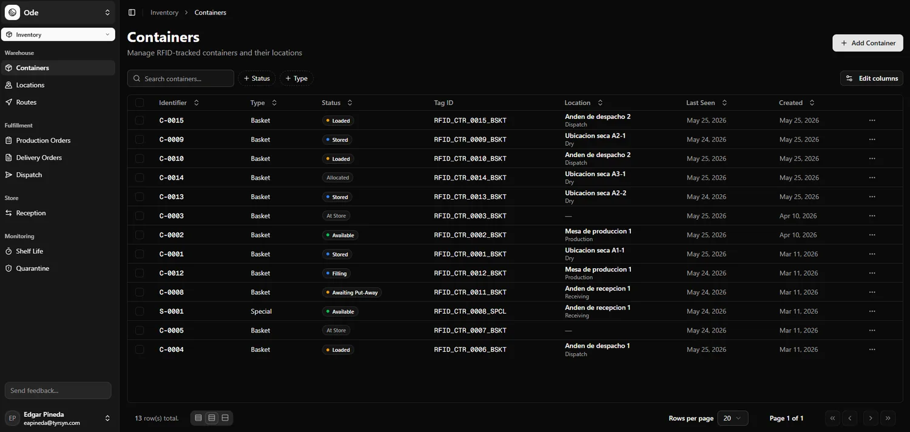Open the rows per page dropdown

coord(733,418)
